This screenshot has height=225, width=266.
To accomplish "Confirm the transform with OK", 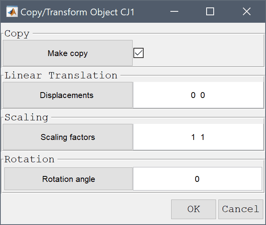I will tap(194, 209).
